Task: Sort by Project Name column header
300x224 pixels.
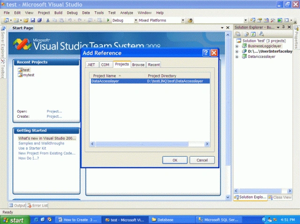Action: pos(117,76)
